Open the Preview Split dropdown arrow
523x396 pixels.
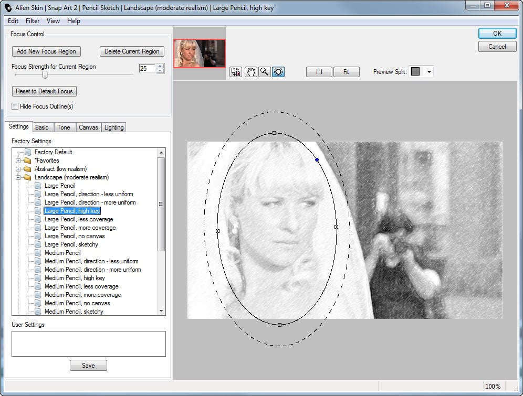click(x=429, y=72)
